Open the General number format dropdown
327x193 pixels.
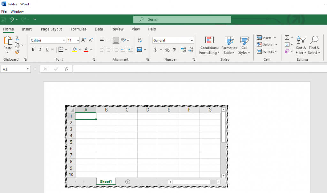point(192,41)
